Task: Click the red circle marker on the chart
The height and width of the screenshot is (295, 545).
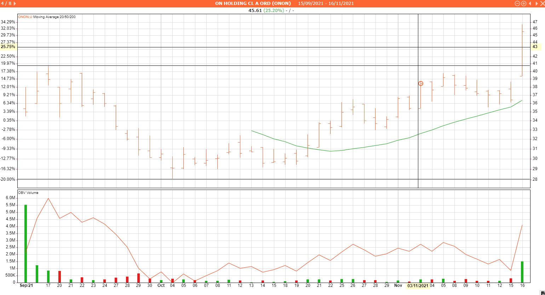Action: click(x=420, y=83)
